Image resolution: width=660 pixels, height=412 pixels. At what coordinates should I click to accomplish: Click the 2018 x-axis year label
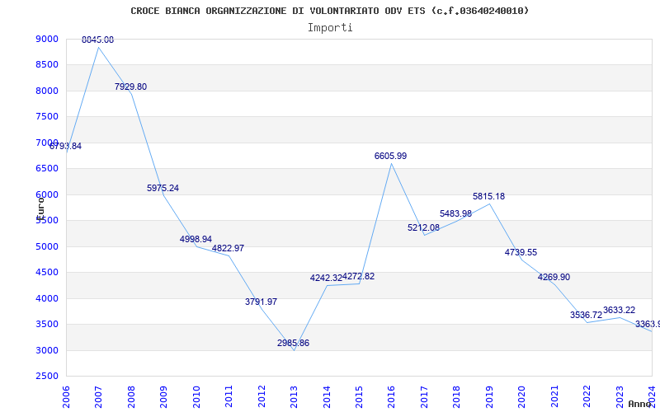(x=457, y=396)
